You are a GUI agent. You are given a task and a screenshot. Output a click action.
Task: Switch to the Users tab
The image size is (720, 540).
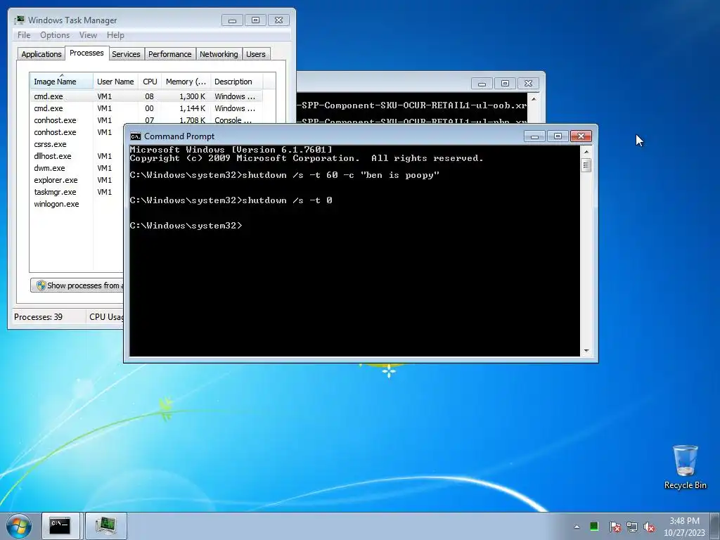tap(256, 54)
